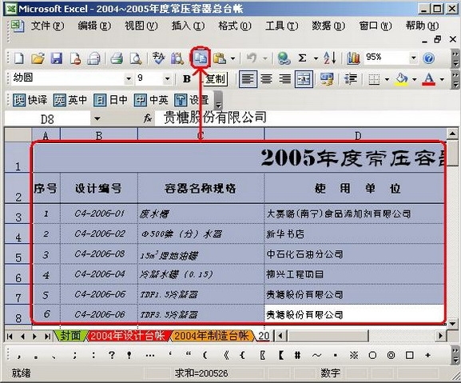Click the Save floppy disk icon
This screenshot has width=461, height=383.
[x=57, y=58]
